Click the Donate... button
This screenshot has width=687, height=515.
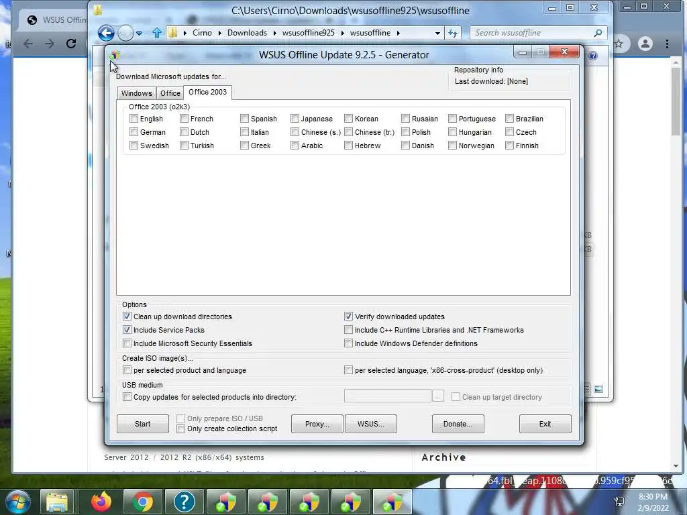click(x=458, y=424)
